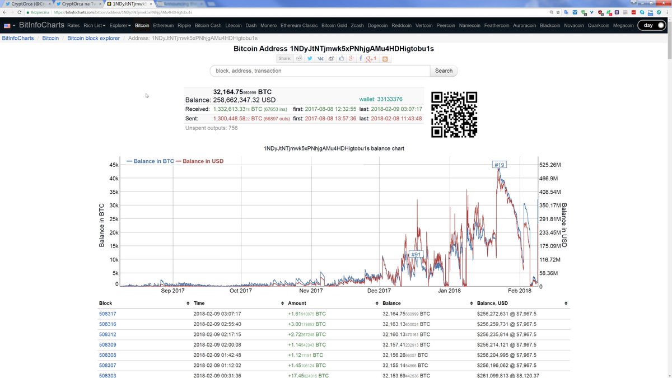Image resolution: width=672 pixels, height=378 pixels.
Task: Open block 508308 link
Action: click(x=108, y=355)
